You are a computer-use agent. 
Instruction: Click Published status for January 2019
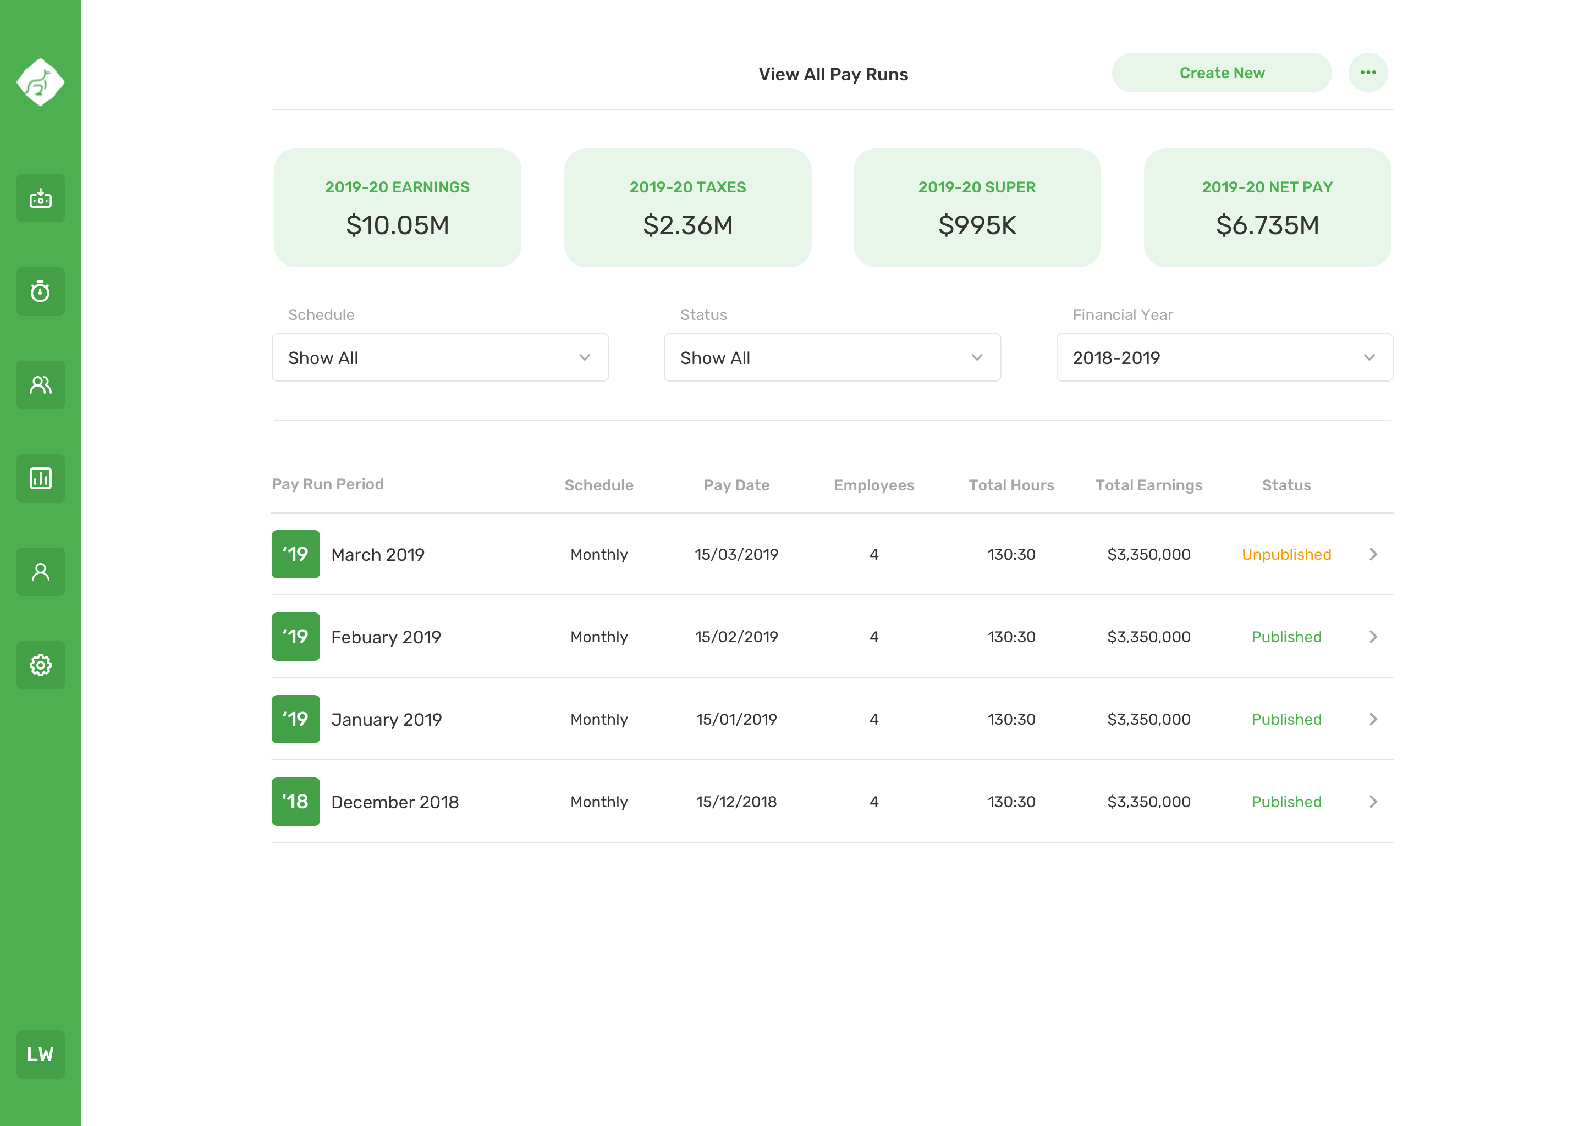click(1286, 720)
